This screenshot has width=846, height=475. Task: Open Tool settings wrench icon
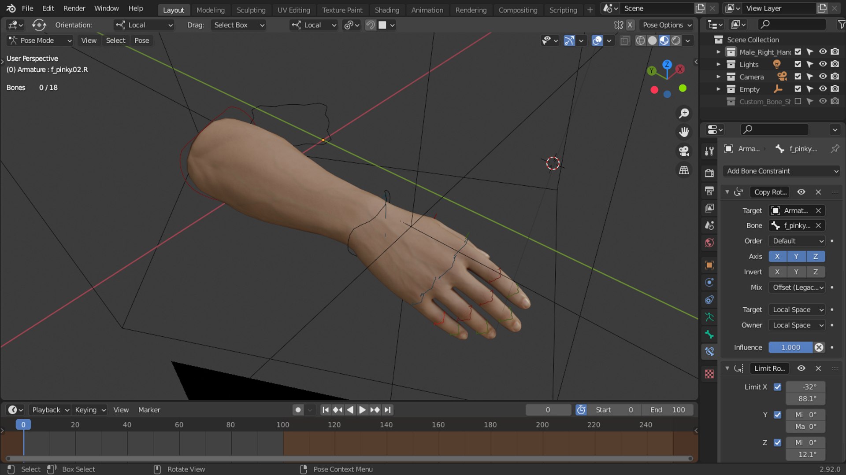click(709, 151)
